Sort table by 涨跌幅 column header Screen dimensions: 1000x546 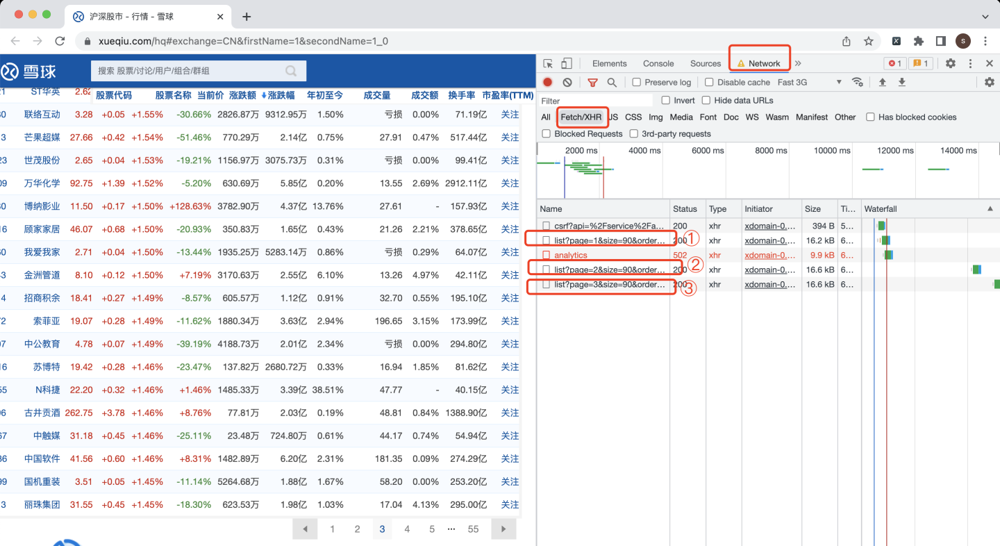281,95
